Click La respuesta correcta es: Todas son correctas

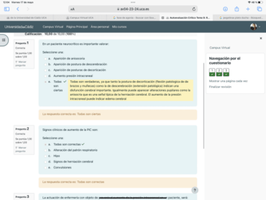(x=73, y=182)
